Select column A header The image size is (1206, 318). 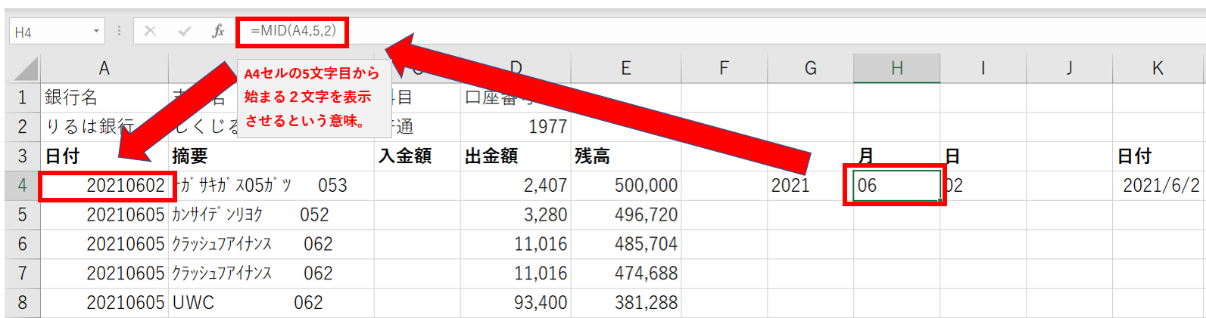coord(104,69)
